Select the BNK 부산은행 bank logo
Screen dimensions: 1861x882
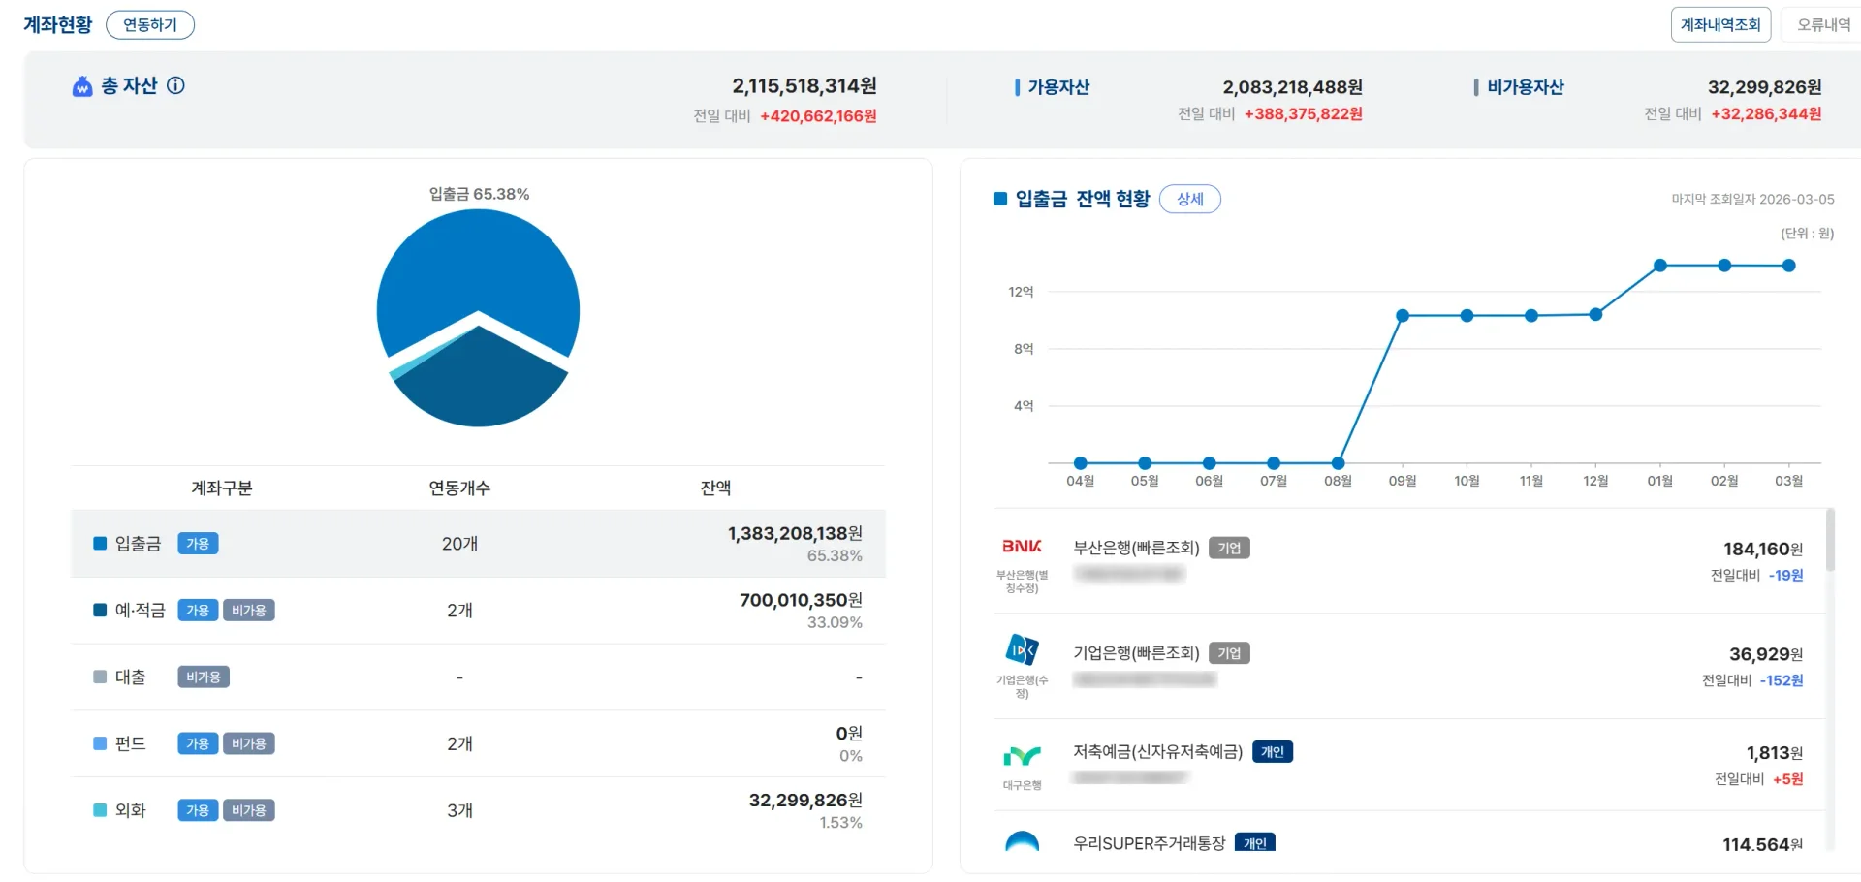click(1021, 546)
